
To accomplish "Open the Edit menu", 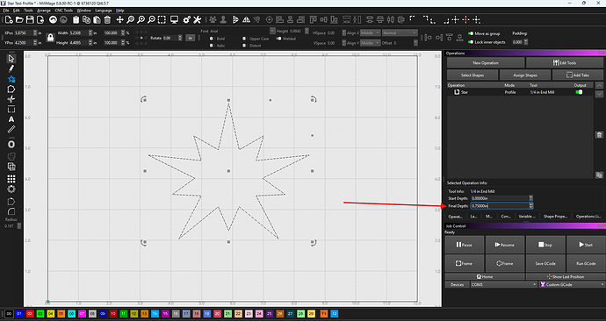I will pyautogui.click(x=16, y=11).
